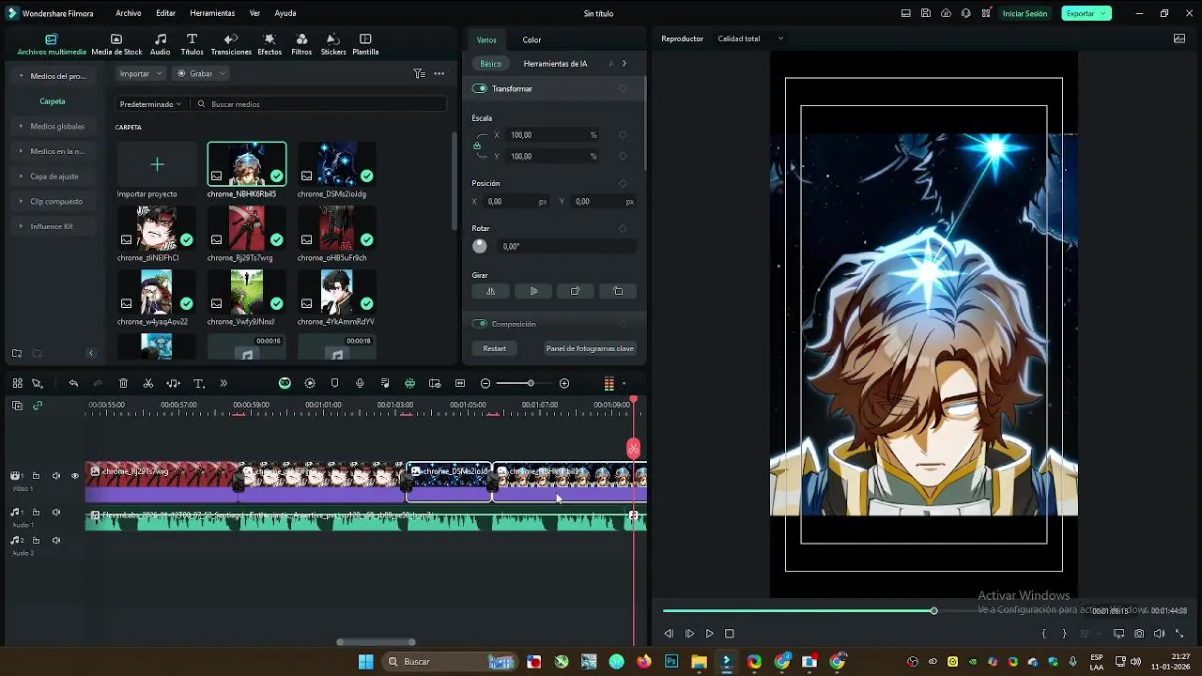Click the split scissors icon in toolbar

tap(148, 383)
